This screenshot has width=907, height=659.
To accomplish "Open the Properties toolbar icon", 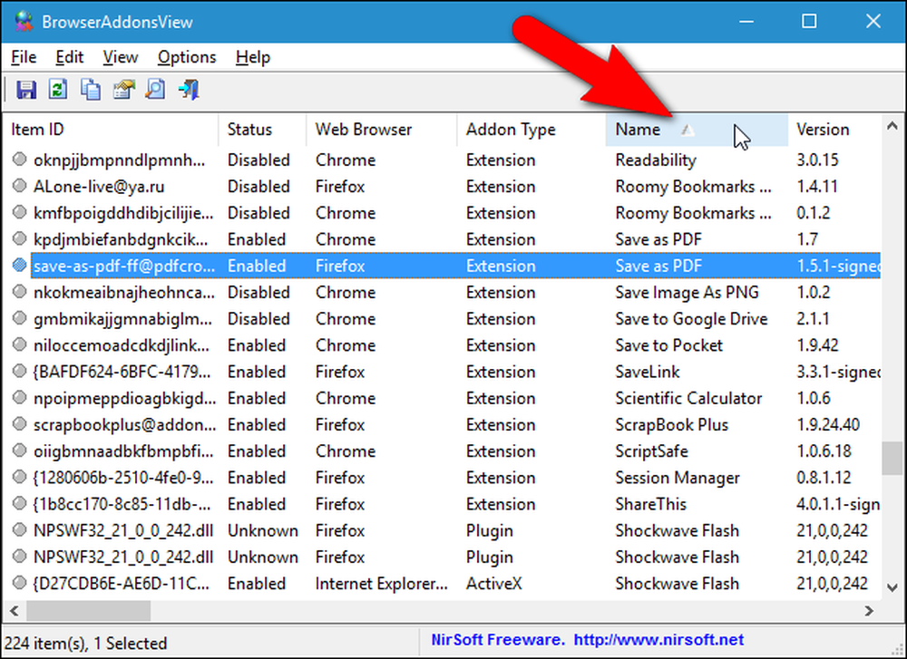I will (123, 90).
